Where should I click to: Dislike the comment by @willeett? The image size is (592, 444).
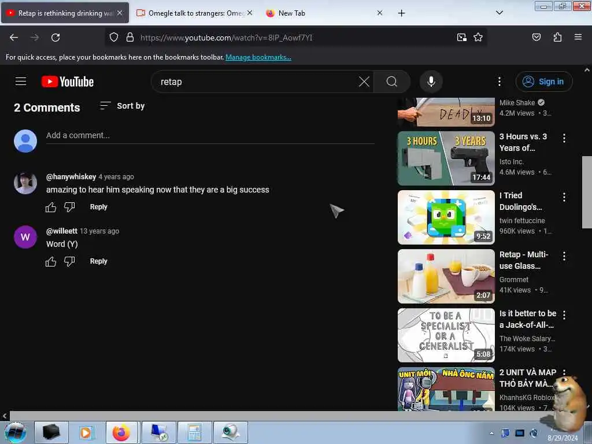click(69, 261)
